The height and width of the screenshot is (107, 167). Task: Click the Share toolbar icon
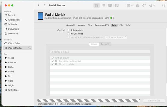click(x=137, y=5)
